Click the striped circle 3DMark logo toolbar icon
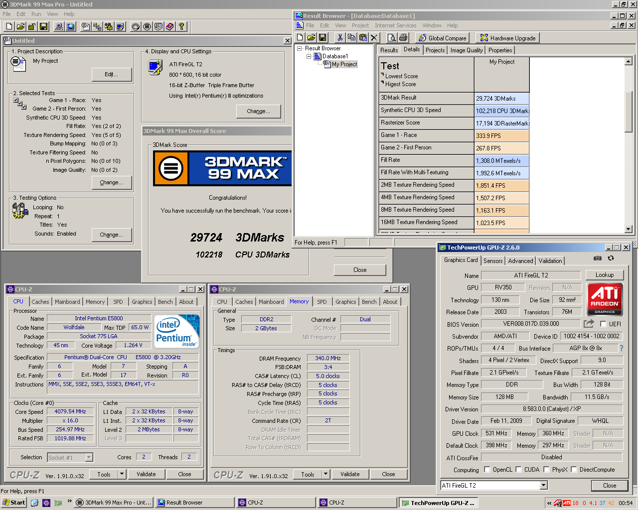Viewport: 638px width, 510px height. 147,26
